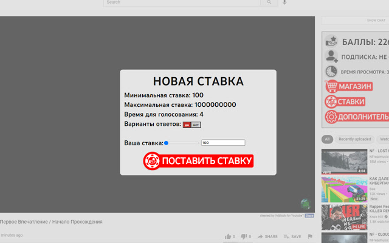This screenshot has height=243, width=389.
Task: Click the bet amount field showing 100
Action: [223, 143]
